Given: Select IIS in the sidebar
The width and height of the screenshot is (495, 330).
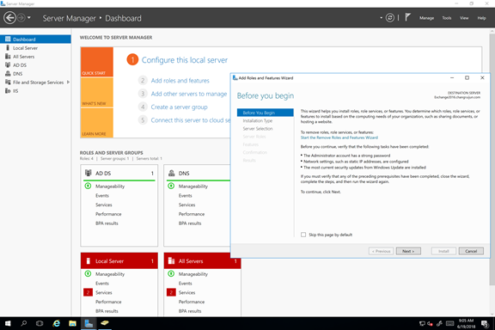Looking at the screenshot, I should (x=35, y=91).
